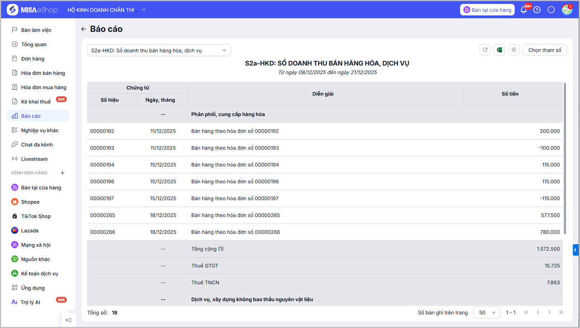Go to the next page arrow
Screen dimensions: 580x328
(549, 313)
